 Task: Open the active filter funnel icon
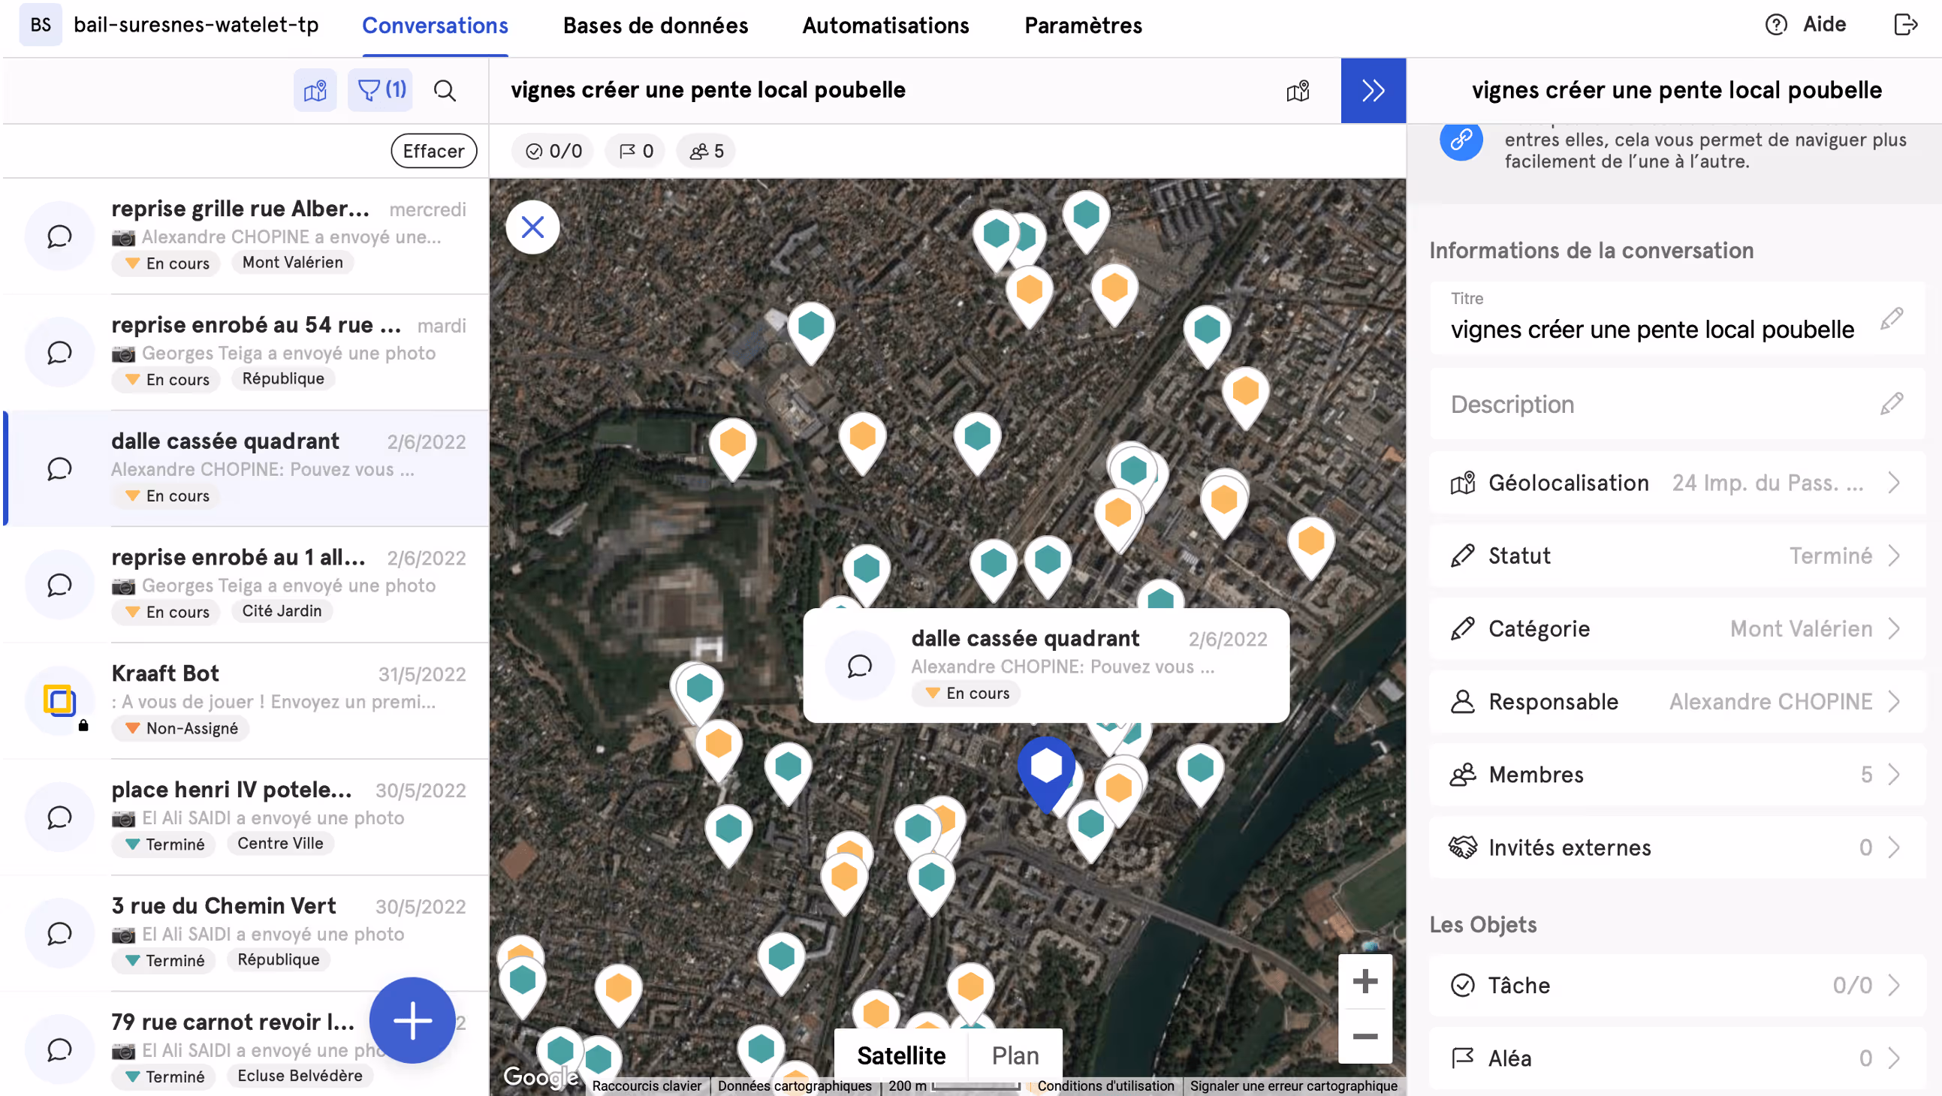[380, 90]
